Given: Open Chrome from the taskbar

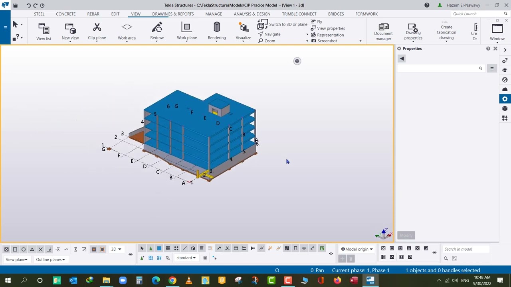Looking at the screenshot, I should point(172,281).
